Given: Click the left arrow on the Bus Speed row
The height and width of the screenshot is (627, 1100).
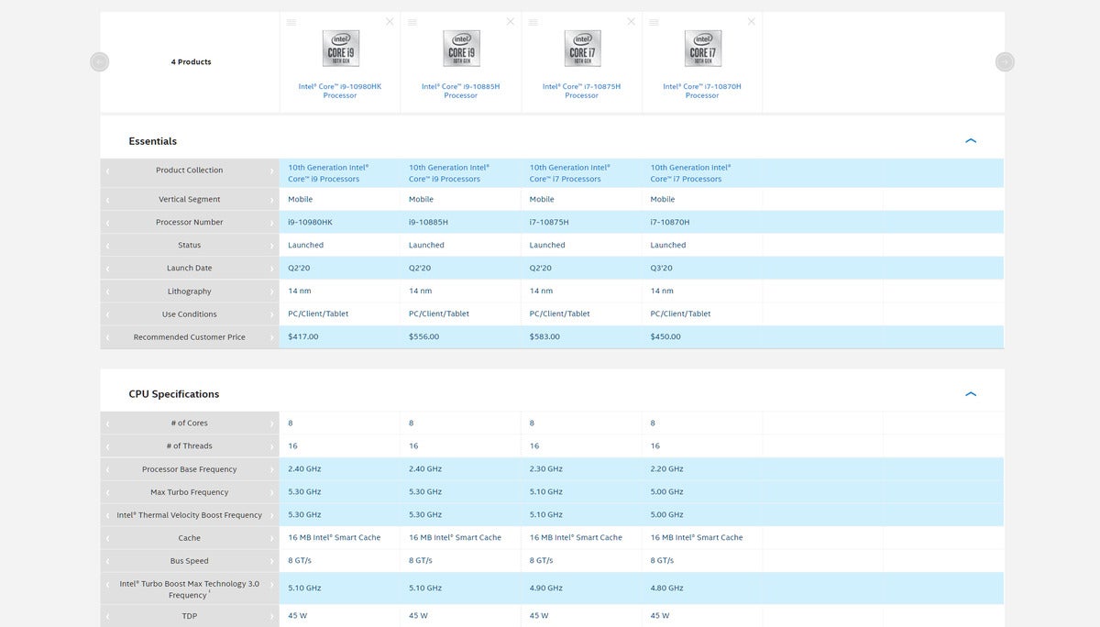Looking at the screenshot, I should click(107, 561).
